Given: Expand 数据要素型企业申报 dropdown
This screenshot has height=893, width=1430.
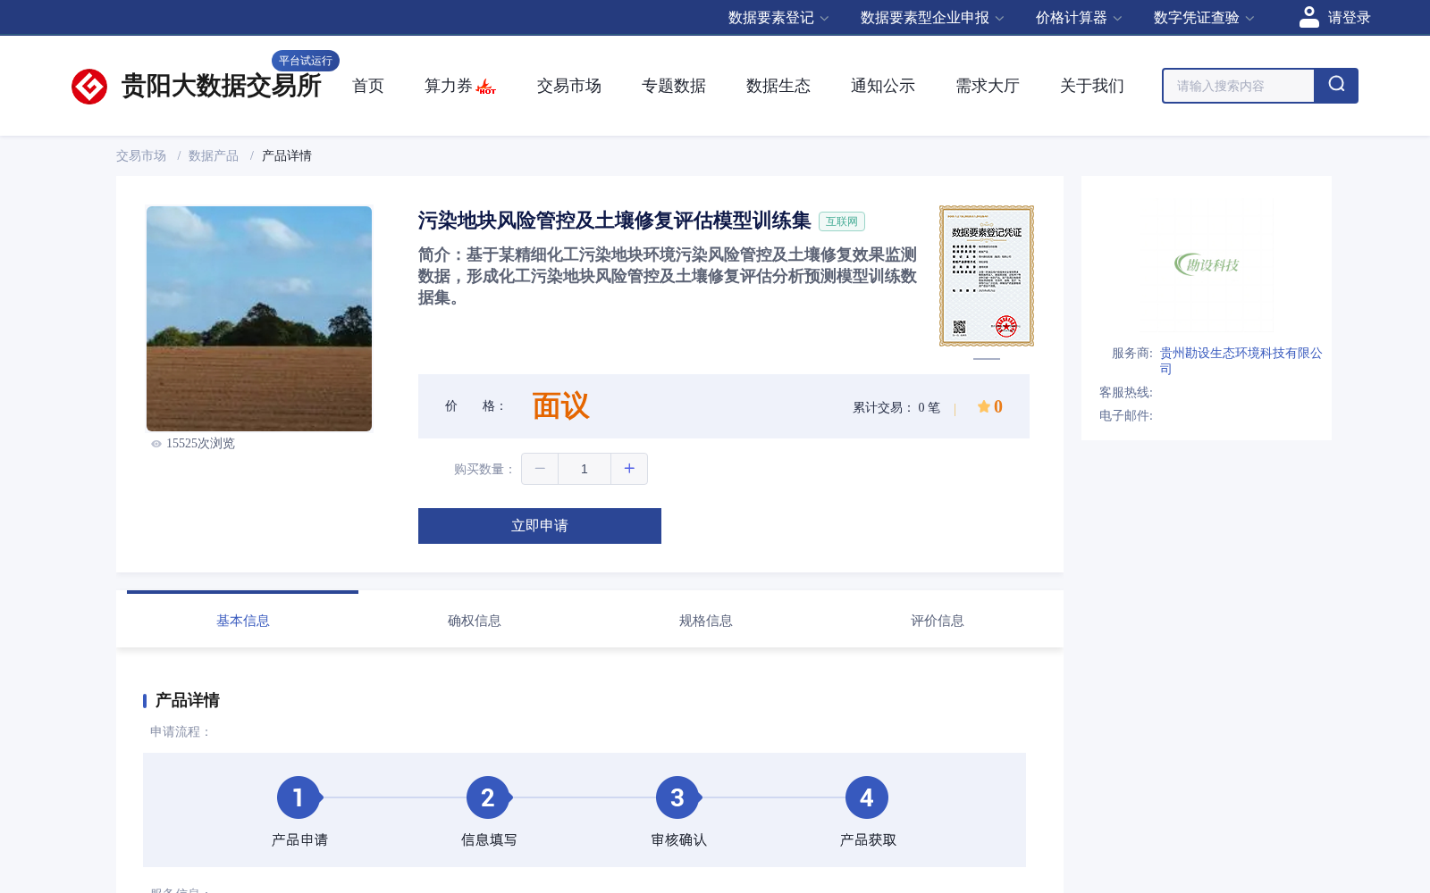Looking at the screenshot, I should coord(932,18).
